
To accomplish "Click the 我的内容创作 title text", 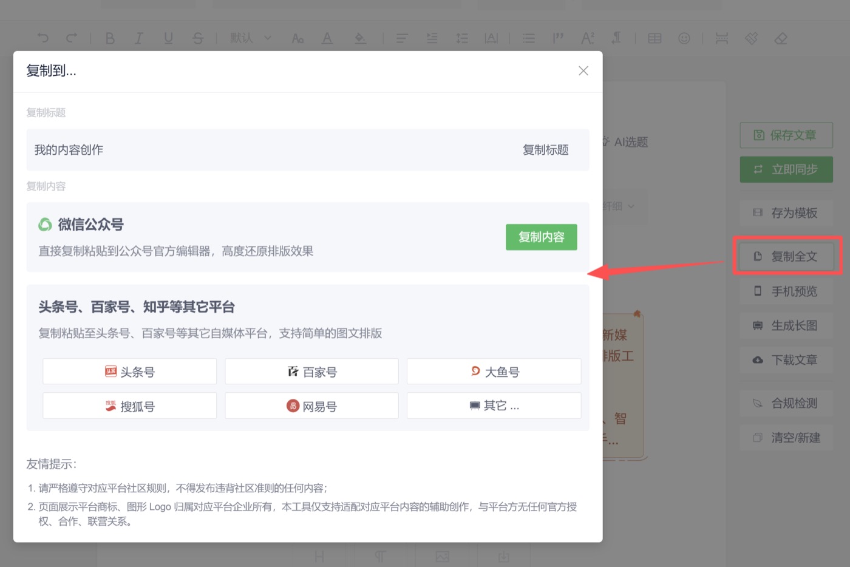I will (x=69, y=150).
